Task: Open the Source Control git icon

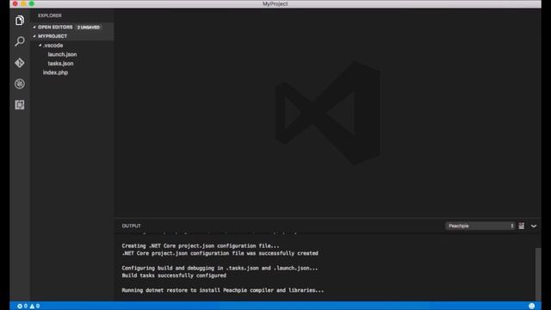Action: click(20, 63)
